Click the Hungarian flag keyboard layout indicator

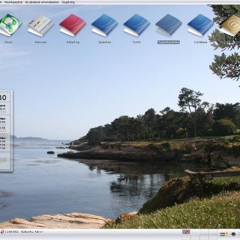(x=222, y=234)
